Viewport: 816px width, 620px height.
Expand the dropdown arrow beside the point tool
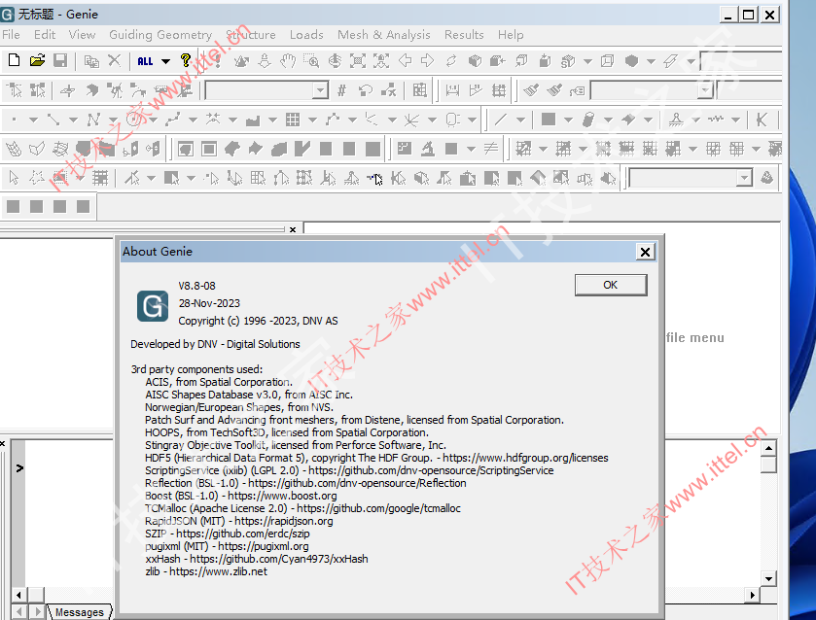point(33,120)
